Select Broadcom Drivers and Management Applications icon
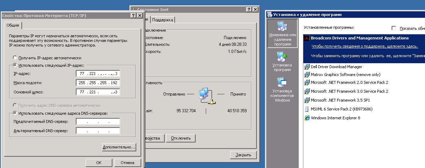 307,38
